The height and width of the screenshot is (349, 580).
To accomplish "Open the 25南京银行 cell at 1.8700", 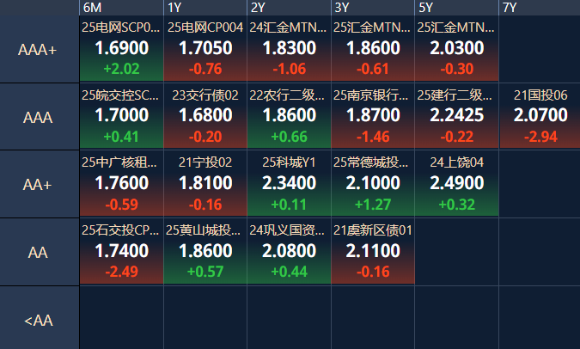I will tap(373, 116).
